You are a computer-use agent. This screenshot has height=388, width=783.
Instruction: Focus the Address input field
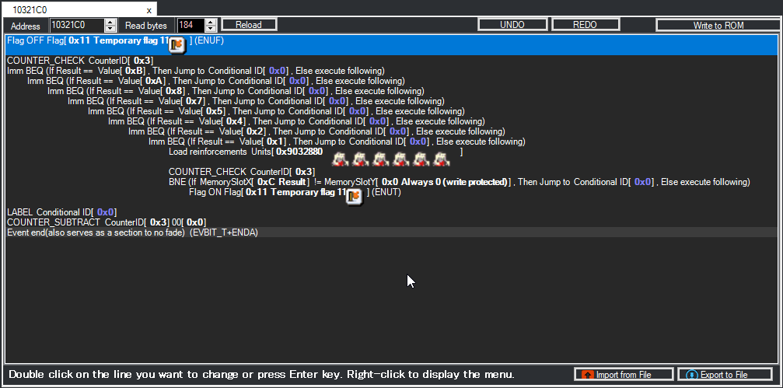(77, 25)
